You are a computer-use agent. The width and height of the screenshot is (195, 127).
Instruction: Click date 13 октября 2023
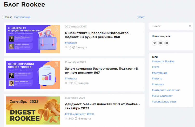(75, 62)
